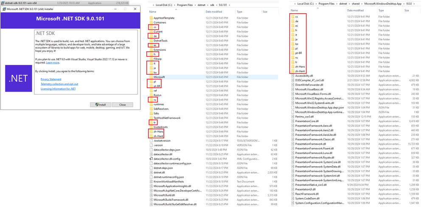
Task: Select pt-BR folder icon in WindowsDesktop window
Action: point(293,53)
